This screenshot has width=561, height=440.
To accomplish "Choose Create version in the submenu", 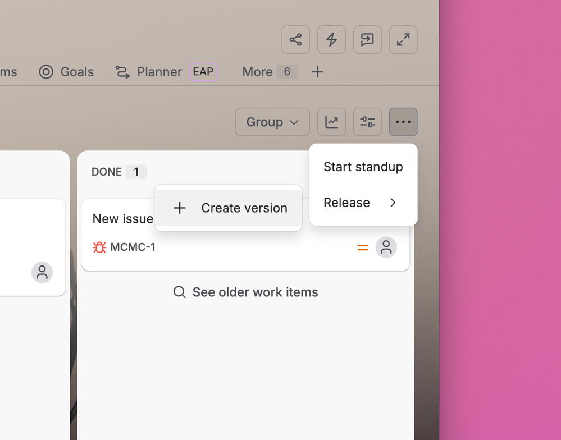I will 228,208.
